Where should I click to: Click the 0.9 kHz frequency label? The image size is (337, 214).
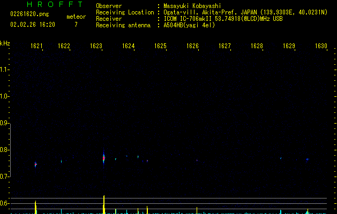tap(4, 123)
